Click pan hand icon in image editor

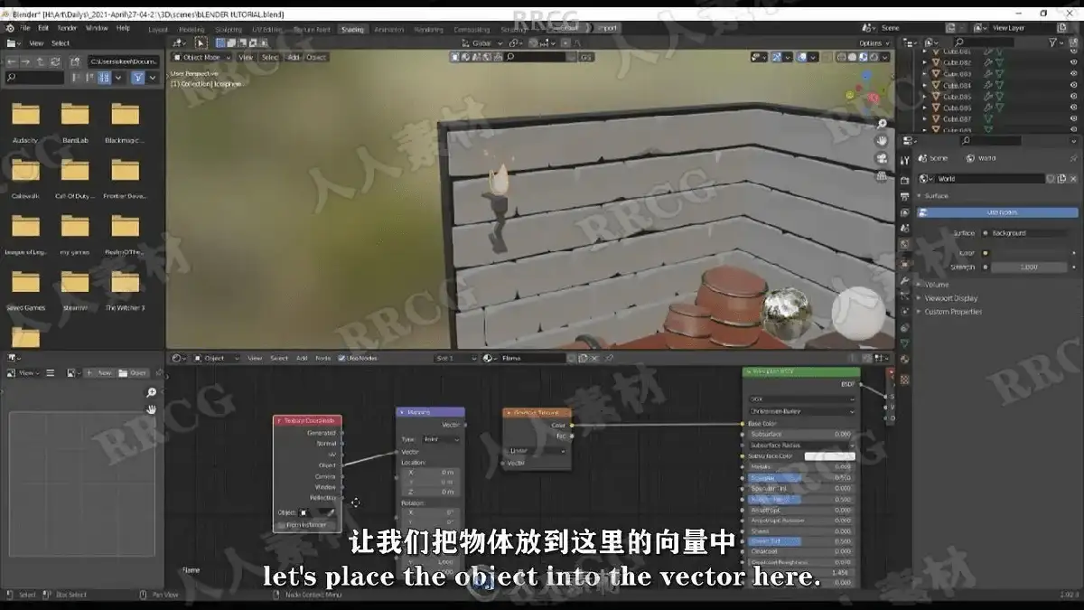point(152,408)
